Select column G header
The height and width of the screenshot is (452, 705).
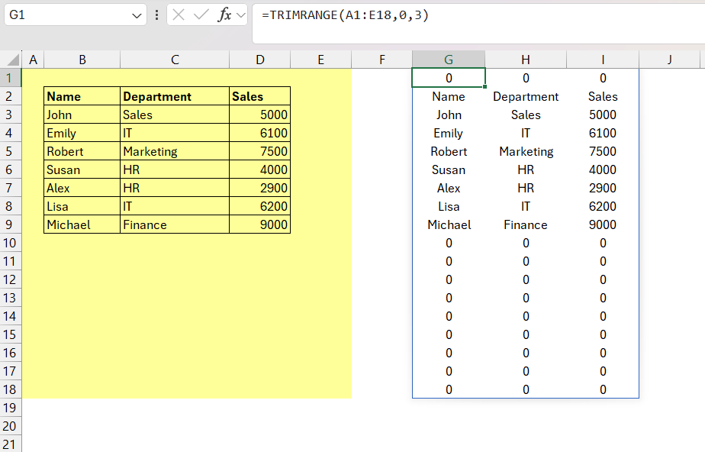tap(449, 60)
